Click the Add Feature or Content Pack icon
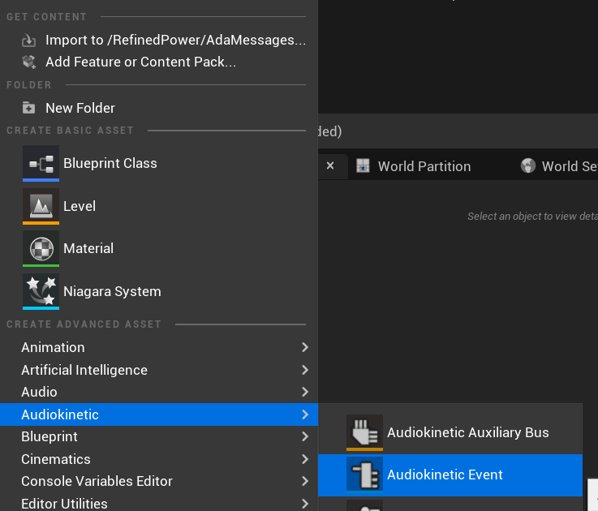Image resolution: width=598 pixels, height=511 pixels. click(28, 62)
